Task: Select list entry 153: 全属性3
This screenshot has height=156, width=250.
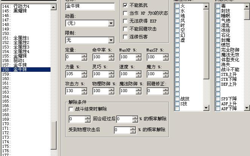Action: [x=26, y=47]
